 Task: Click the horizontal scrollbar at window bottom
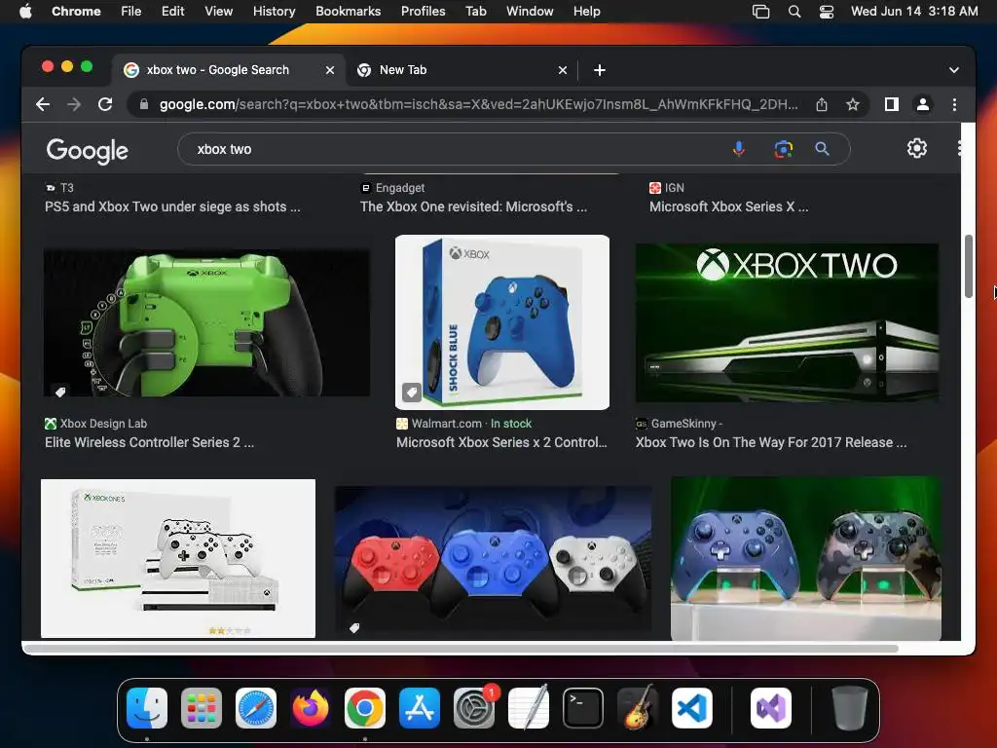click(461, 648)
